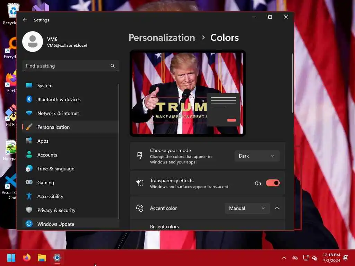This screenshot has height=266, width=355.
Task: Click the VM6@collabnet.local account email
Action: tap(67, 45)
